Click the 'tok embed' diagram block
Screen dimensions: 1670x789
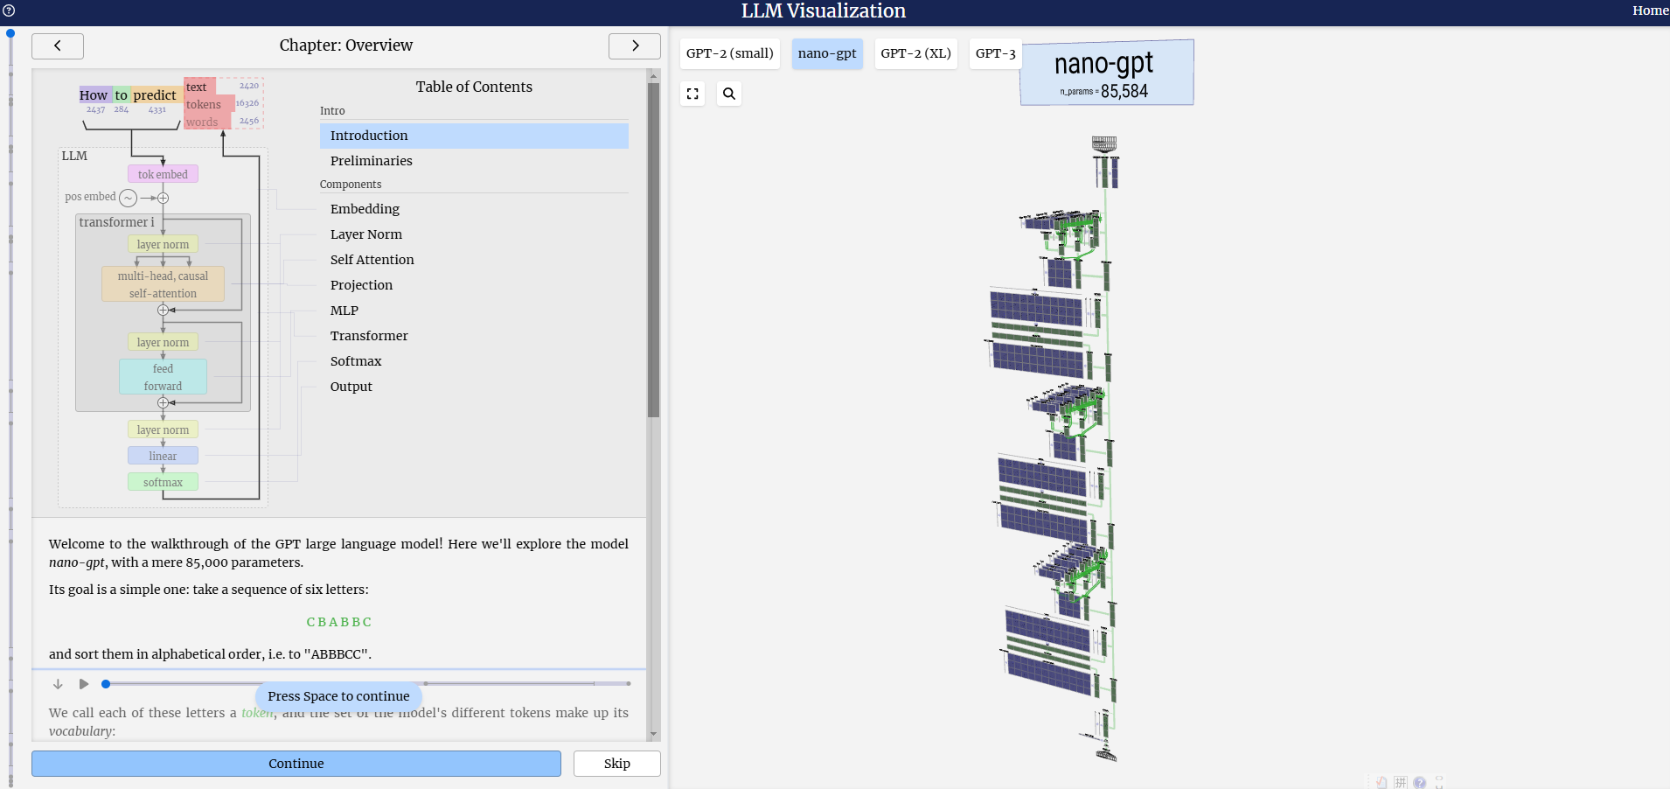[x=163, y=174]
